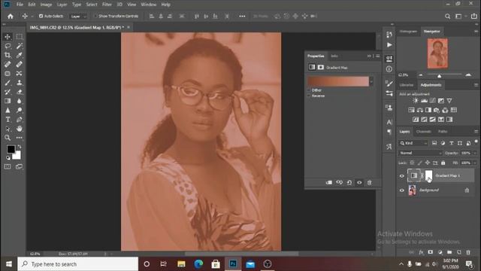Toggle Quick Mask mode

coord(8,166)
